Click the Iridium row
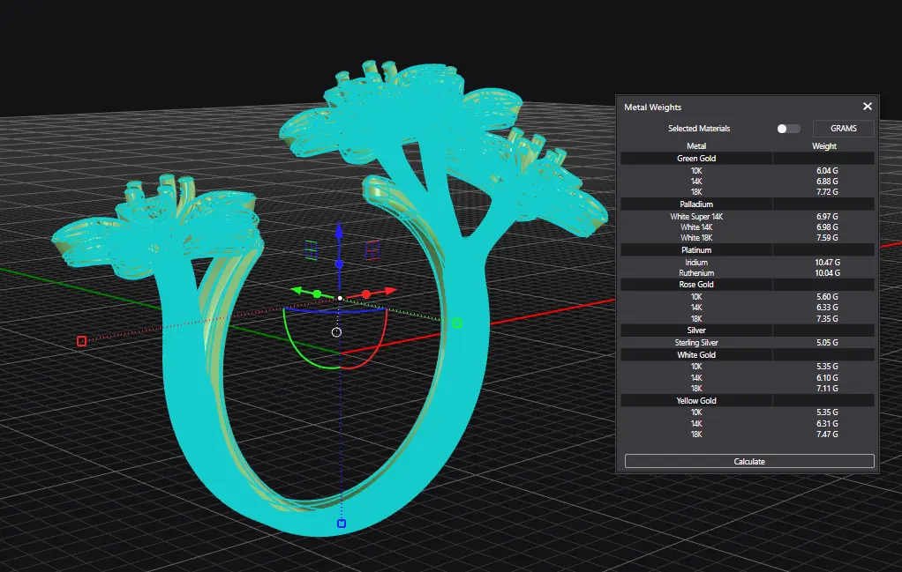This screenshot has height=572, width=902. (748, 263)
